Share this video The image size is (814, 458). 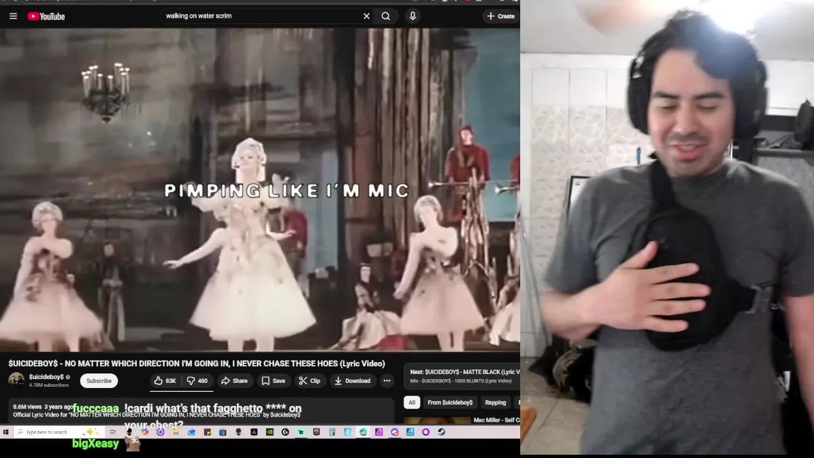click(234, 380)
